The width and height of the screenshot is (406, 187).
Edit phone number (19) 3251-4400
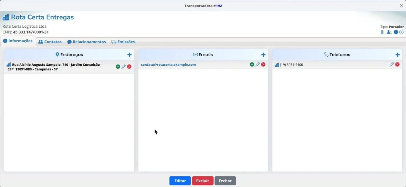point(392,64)
